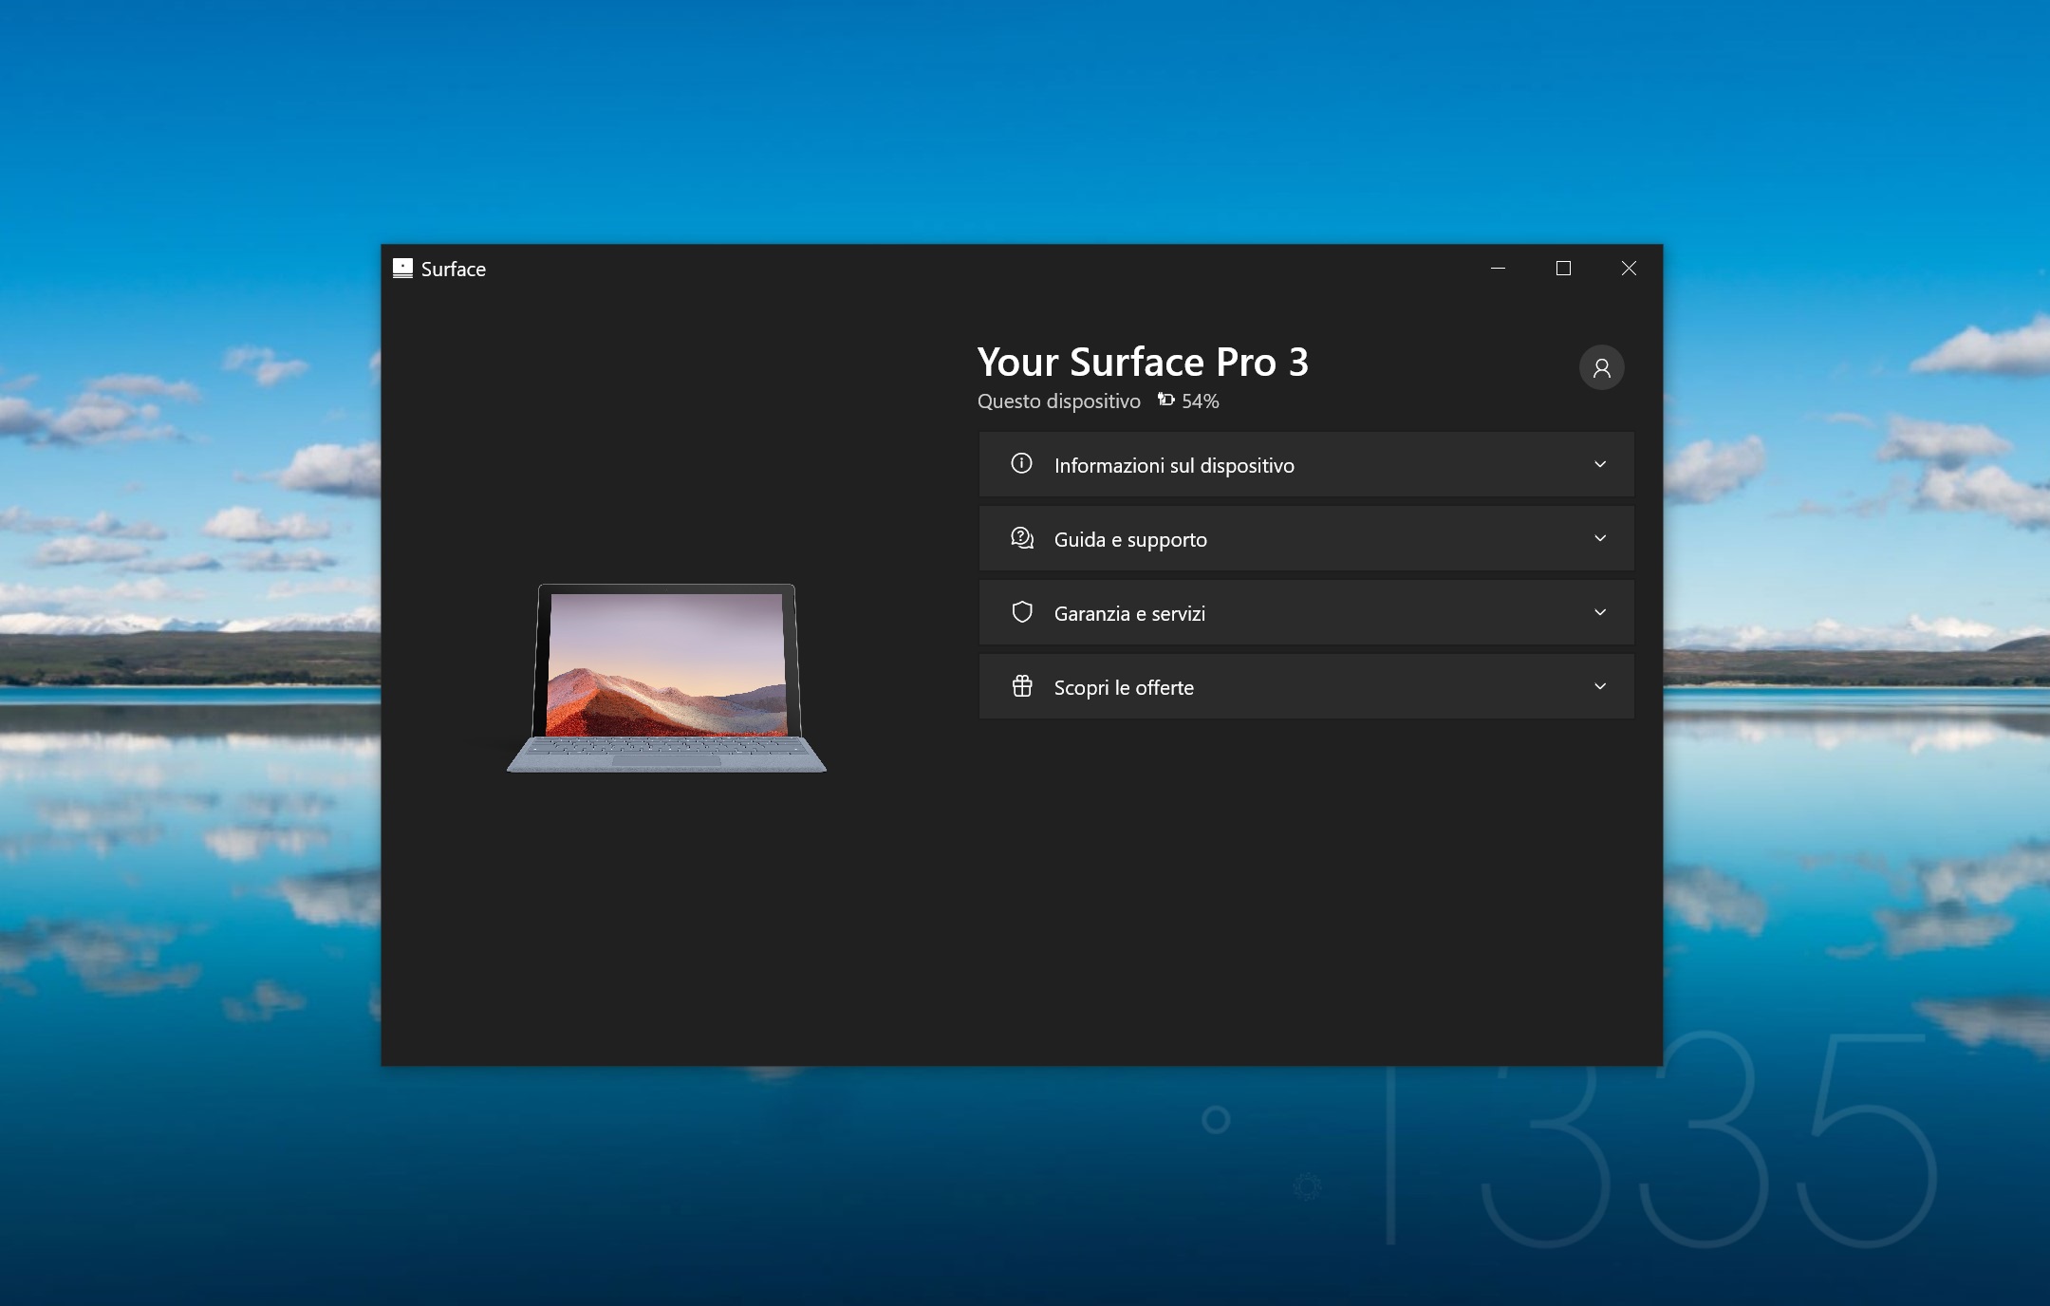
Task: Open the Informazioni sul dispositivo section
Action: (x=1306, y=464)
